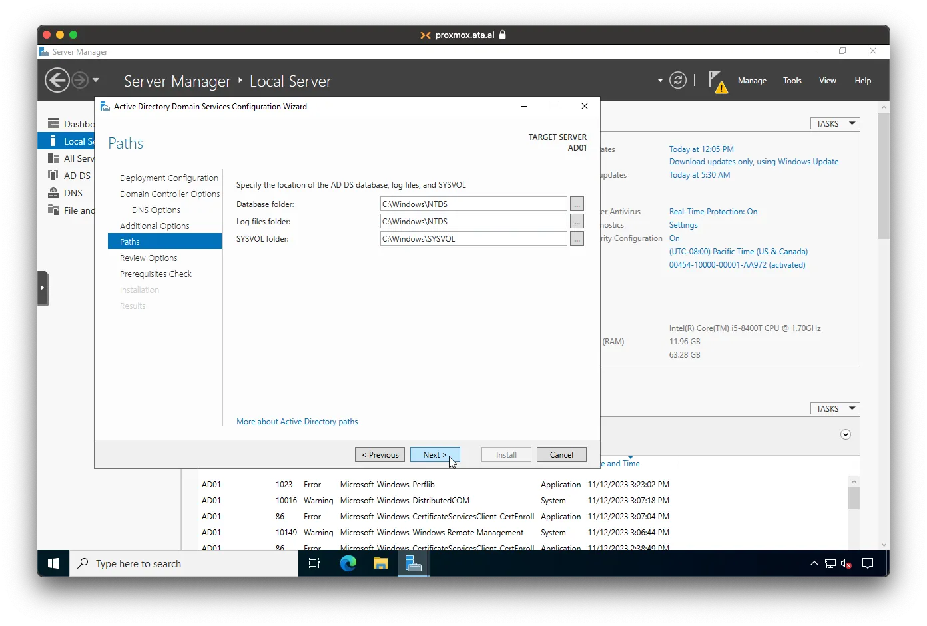Screen dimensions: 927x626
Task: Show hidden system tray icons
Action: tap(814, 564)
